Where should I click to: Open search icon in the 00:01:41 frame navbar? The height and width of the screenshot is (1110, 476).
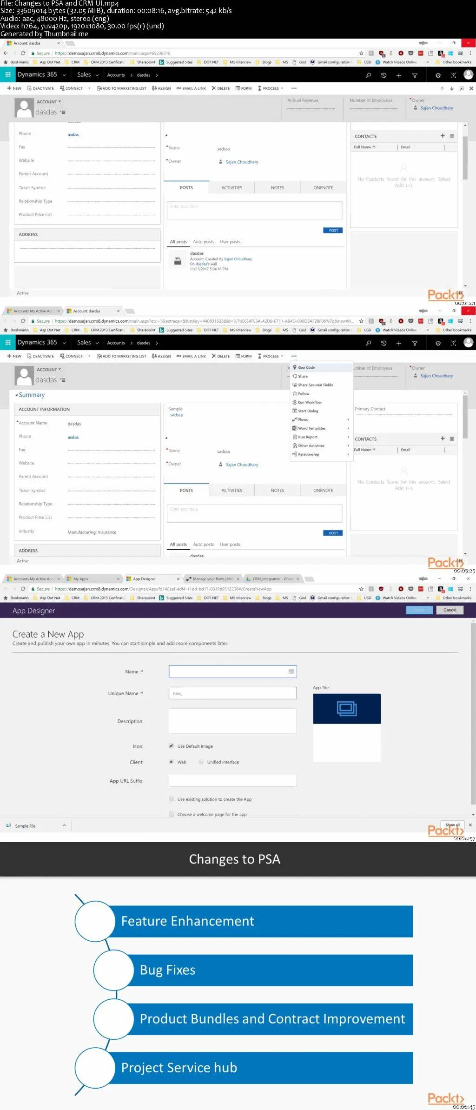(369, 75)
